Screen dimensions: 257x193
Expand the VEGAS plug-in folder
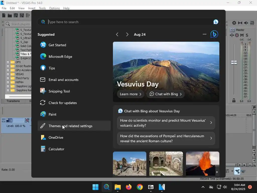[x=8, y=74]
